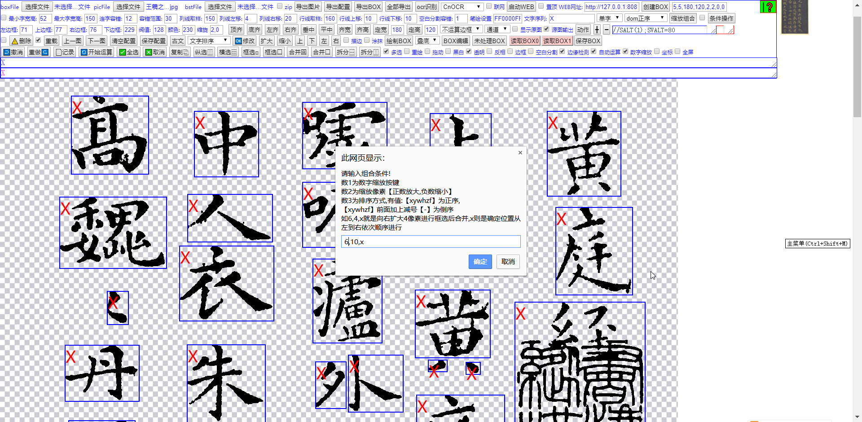Screen dimensions: 862x422
Task: Click 确定 in the dialog
Action: [x=480, y=262]
